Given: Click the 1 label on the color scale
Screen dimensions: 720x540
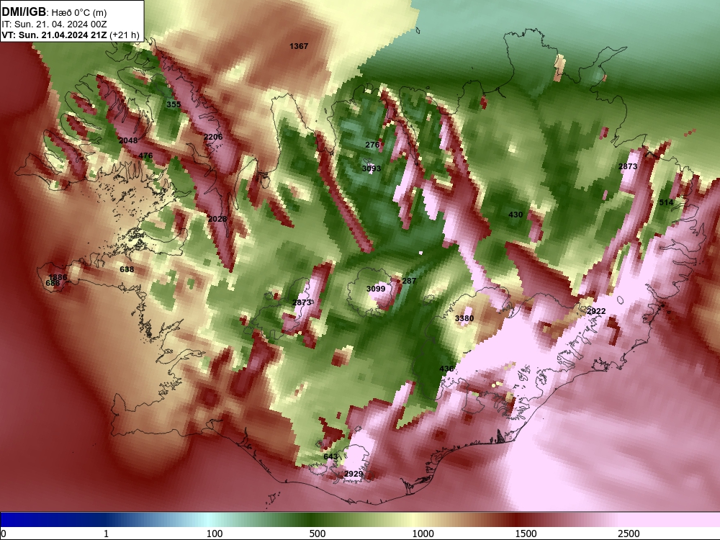Looking at the screenshot, I should click(106, 534).
